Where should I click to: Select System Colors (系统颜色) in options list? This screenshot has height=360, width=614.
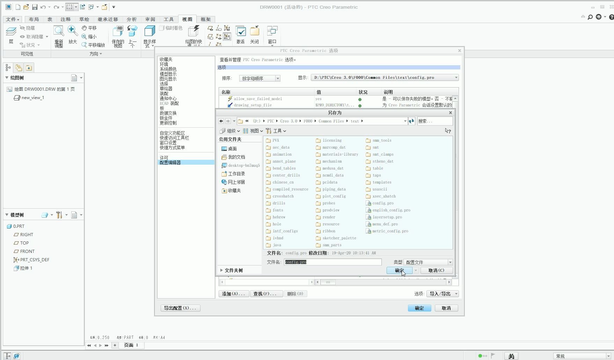point(168,69)
